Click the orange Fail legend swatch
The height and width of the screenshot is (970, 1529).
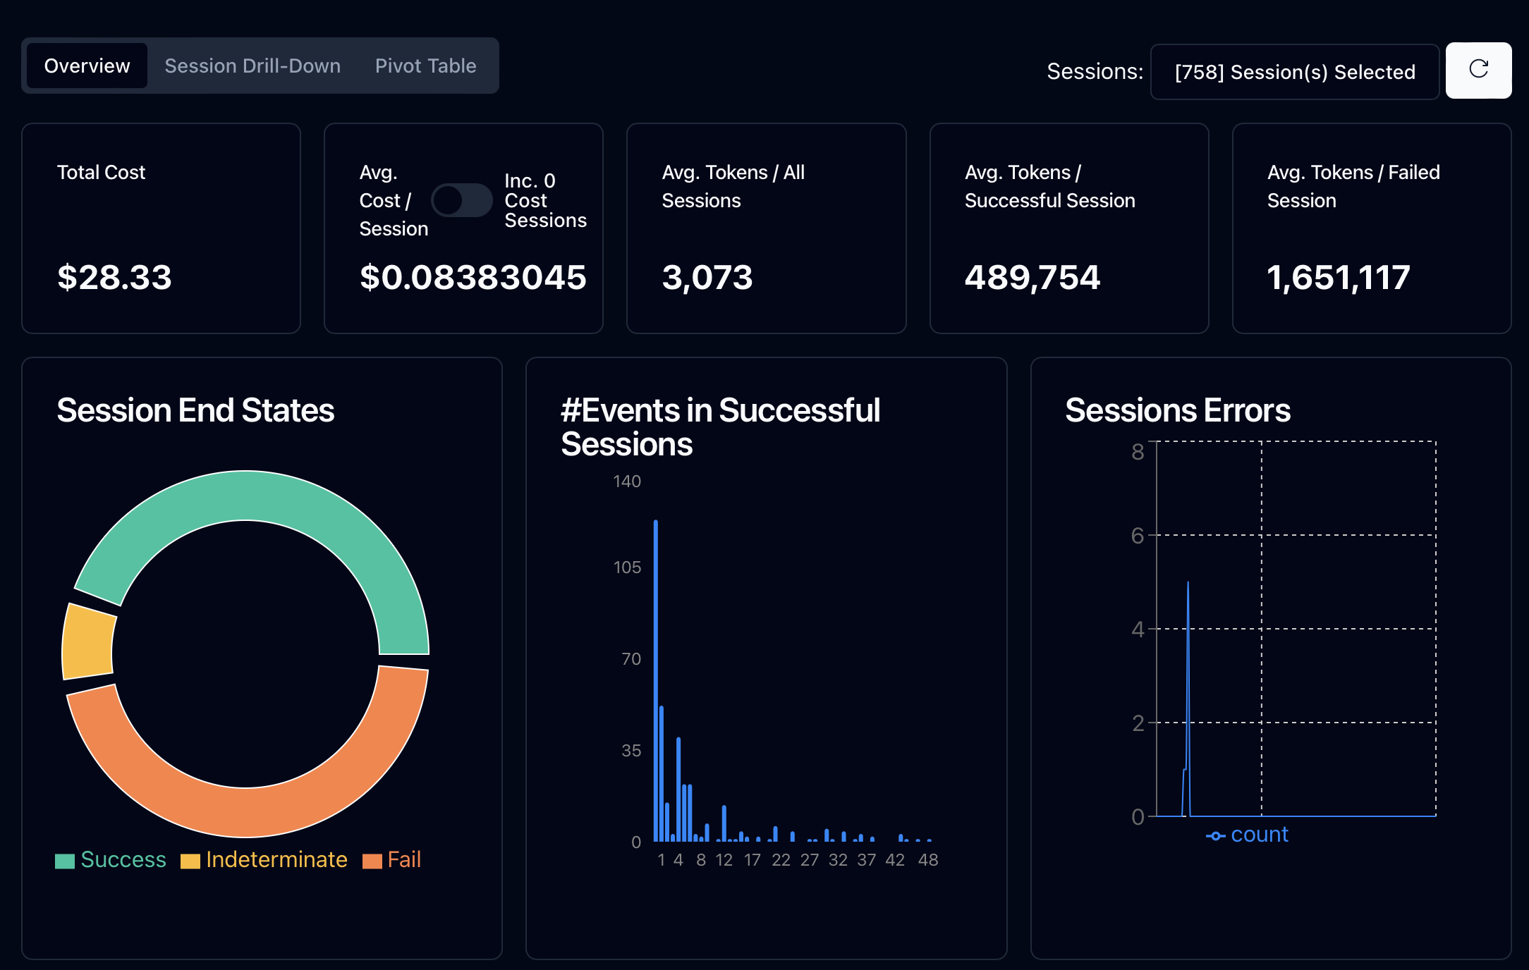(372, 861)
